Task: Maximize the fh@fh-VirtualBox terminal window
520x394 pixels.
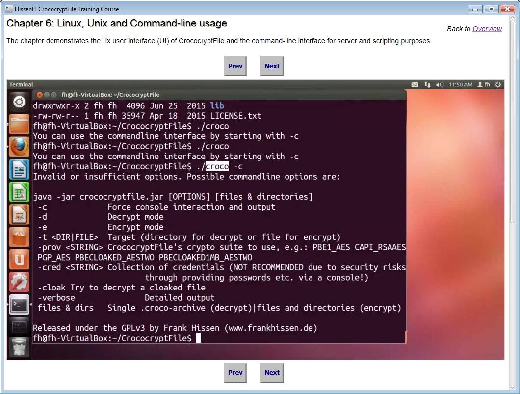Action: (x=53, y=95)
